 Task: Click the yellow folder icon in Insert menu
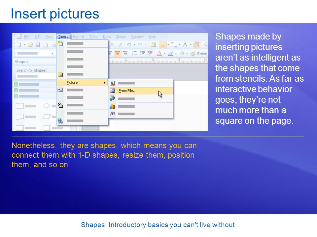[60, 74]
